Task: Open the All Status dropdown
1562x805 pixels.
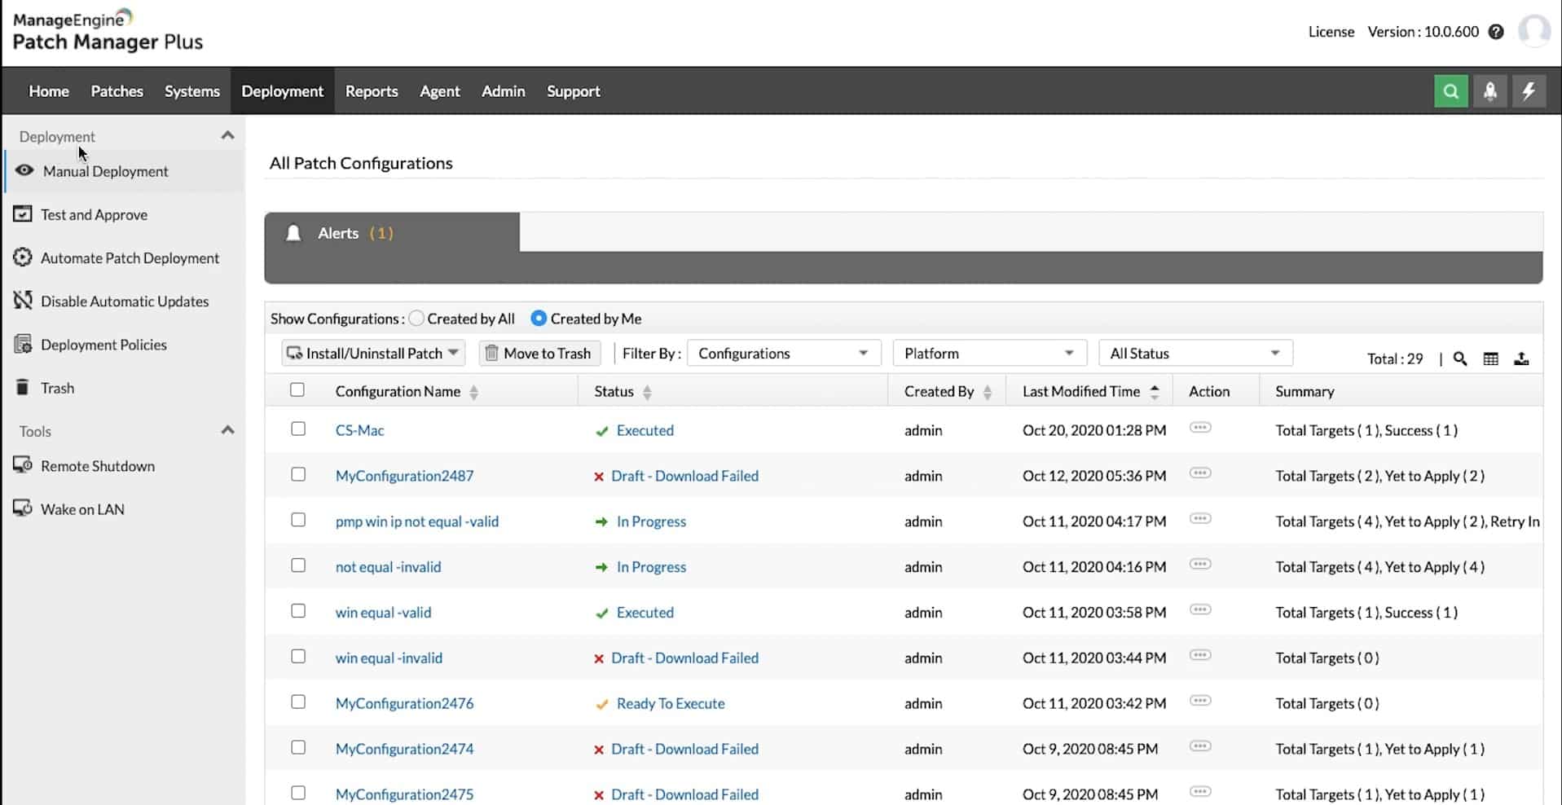Action: point(1195,353)
